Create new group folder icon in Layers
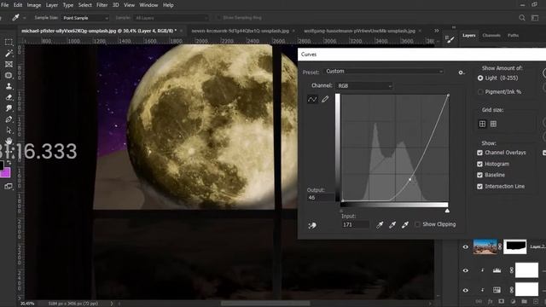This screenshot has width=546, height=307. pos(524,301)
